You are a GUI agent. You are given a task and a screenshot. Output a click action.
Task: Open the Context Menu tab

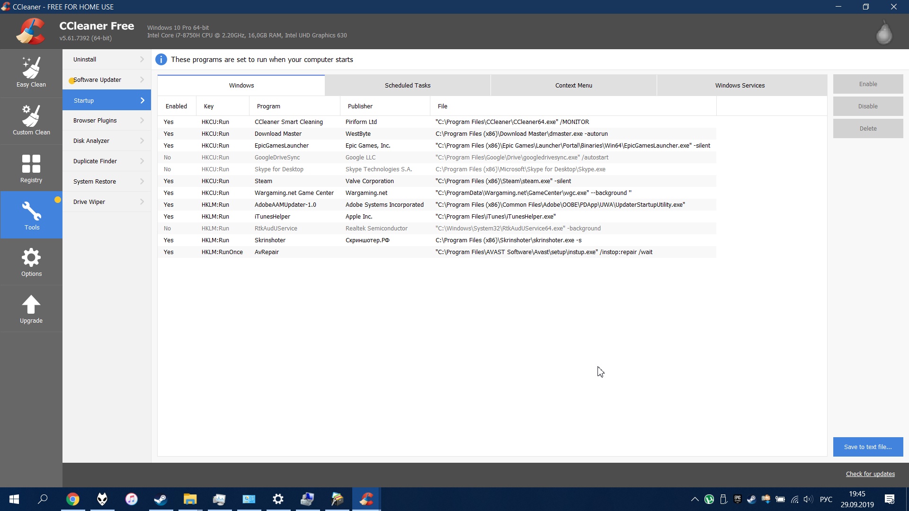[573, 86]
